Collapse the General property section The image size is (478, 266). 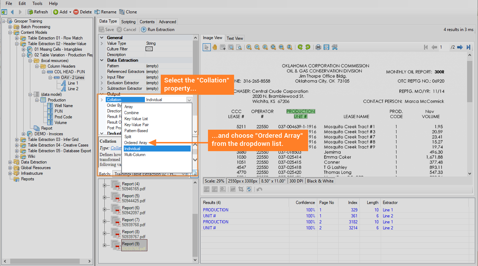pos(102,38)
